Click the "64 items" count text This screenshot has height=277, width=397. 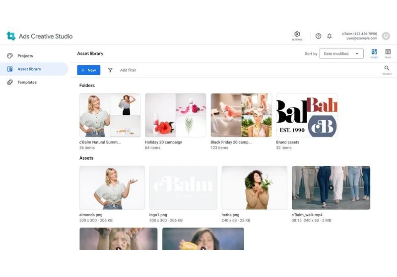[x=152, y=147]
